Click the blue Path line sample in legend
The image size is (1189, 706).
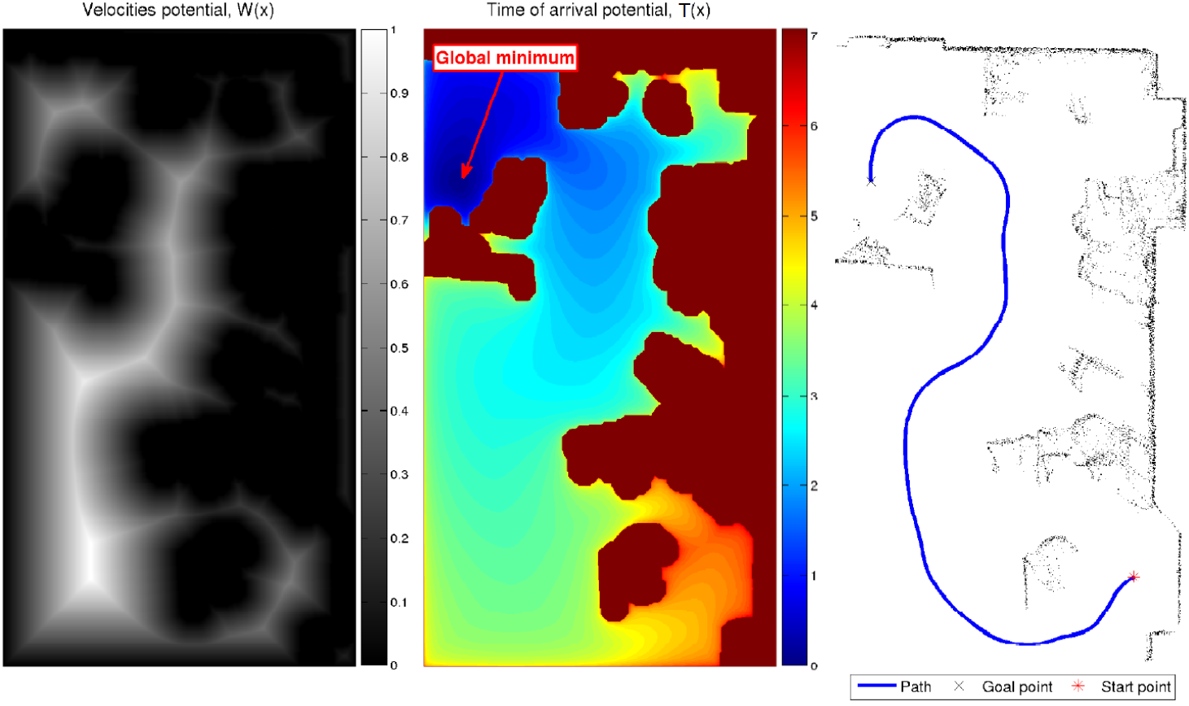pos(877,686)
